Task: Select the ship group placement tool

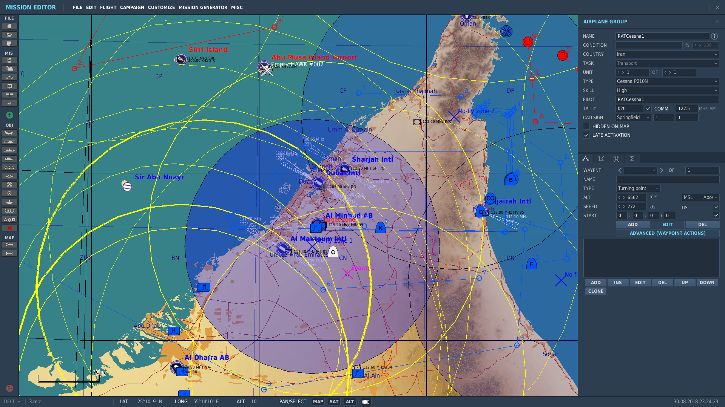Action: point(9,150)
